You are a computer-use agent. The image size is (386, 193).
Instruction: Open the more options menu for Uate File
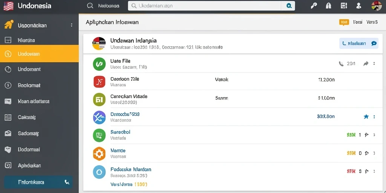(x=374, y=63)
